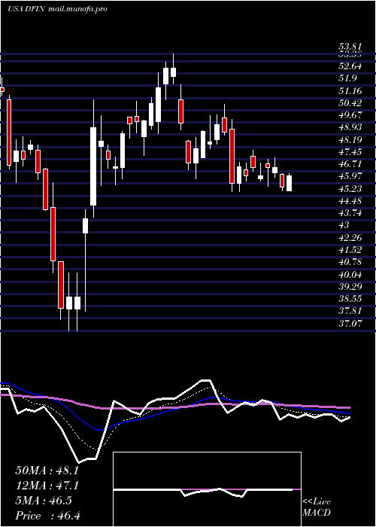Select the 44.48 price level label

click(x=350, y=201)
